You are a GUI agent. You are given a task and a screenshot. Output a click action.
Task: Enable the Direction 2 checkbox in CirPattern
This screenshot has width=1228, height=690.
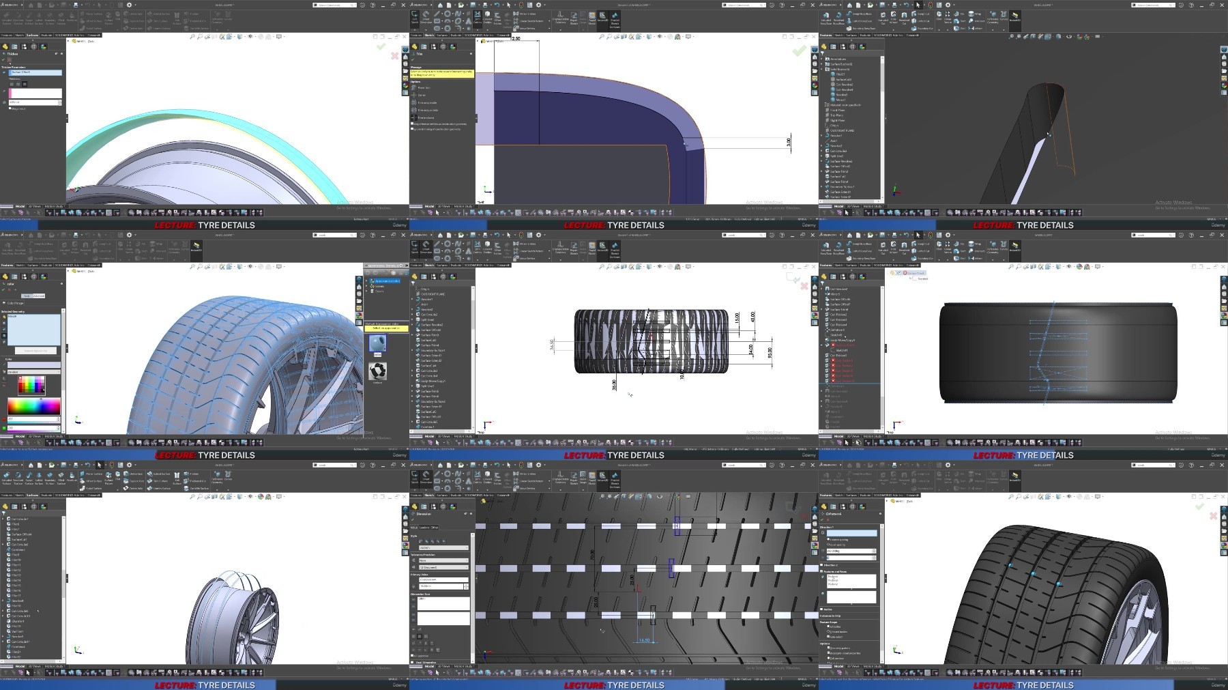point(822,565)
